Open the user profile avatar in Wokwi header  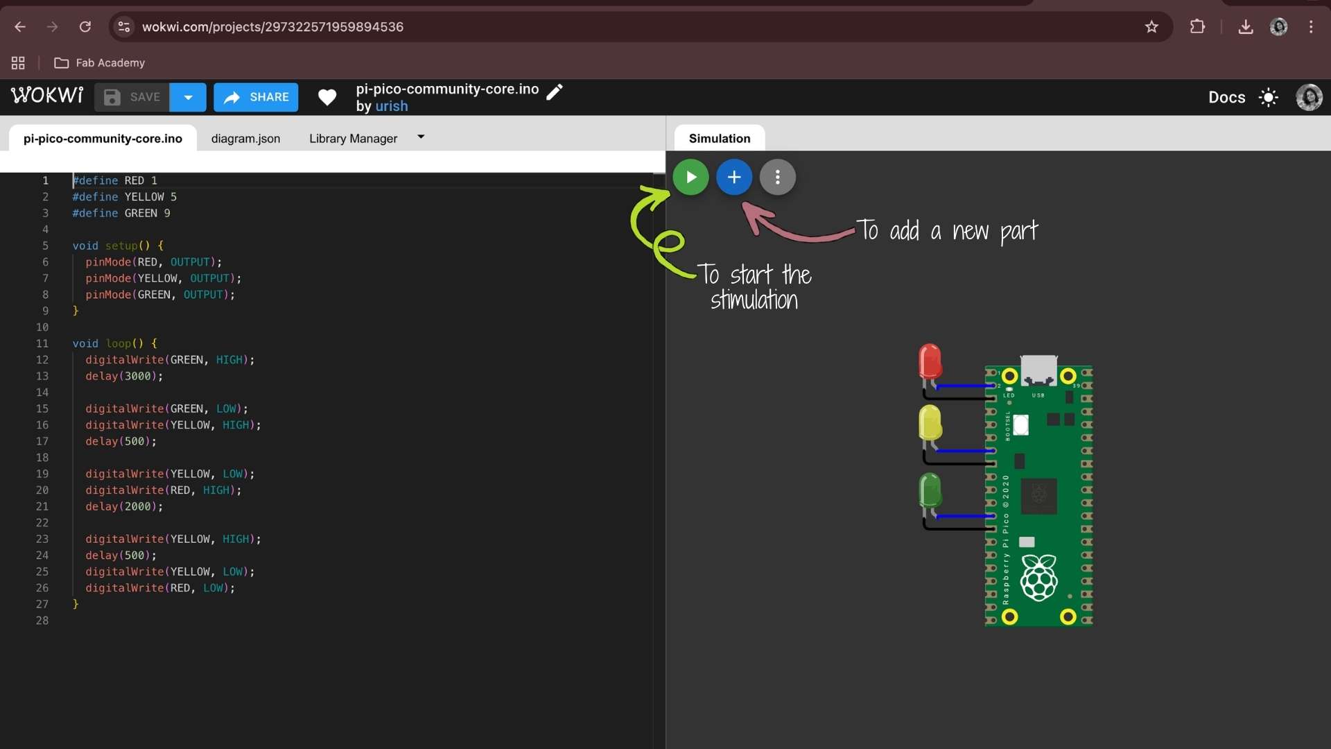click(1309, 97)
